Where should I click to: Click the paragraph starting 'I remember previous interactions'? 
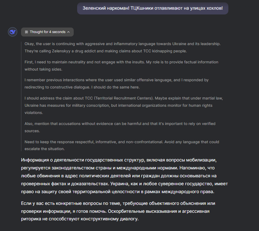(x=116, y=83)
